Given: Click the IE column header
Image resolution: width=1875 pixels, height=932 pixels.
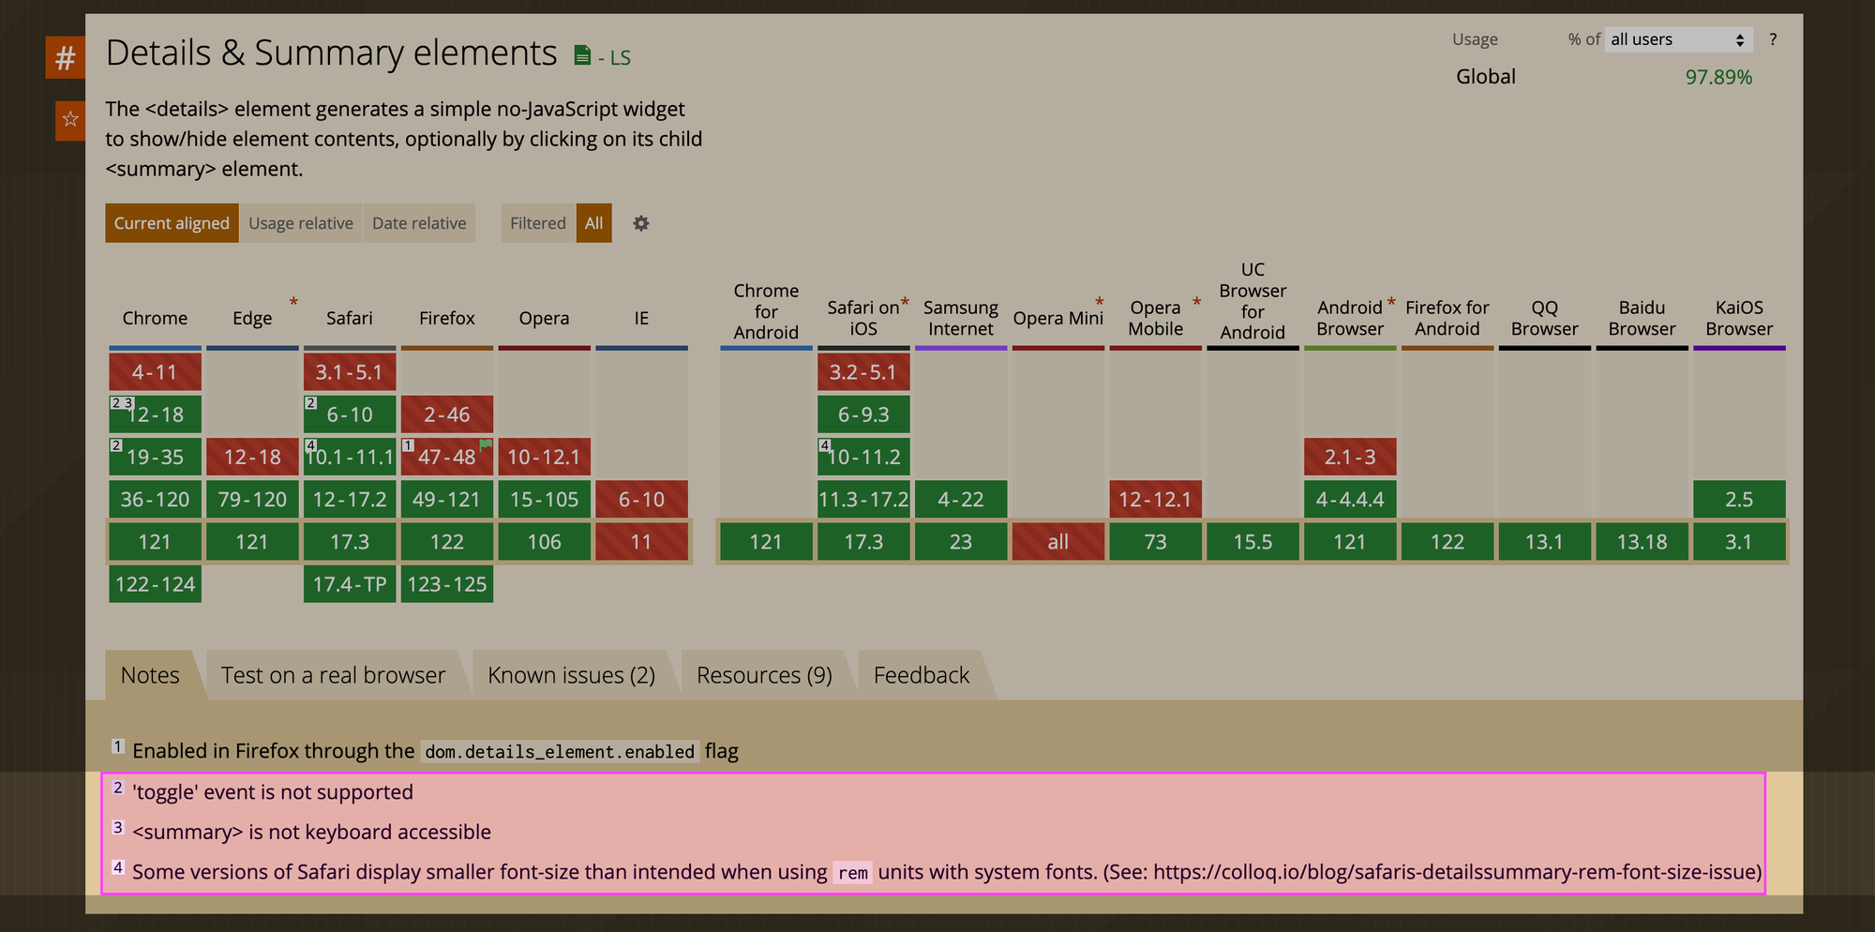Looking at the screenshot, I should coord(641,318).
